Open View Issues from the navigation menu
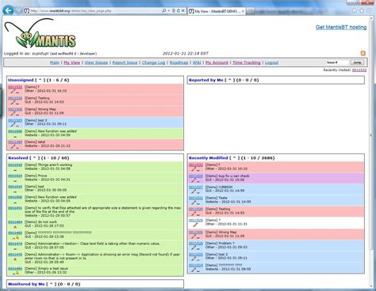This screenshot has height=291, width=376. pos(96,62)
